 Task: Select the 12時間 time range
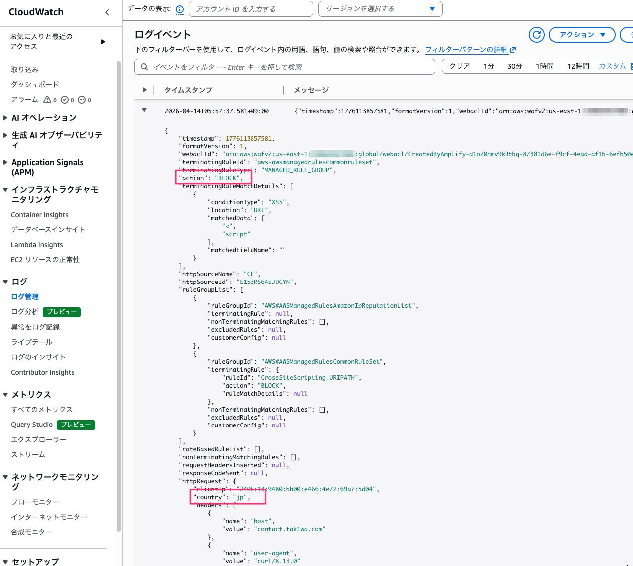point(578,66)
